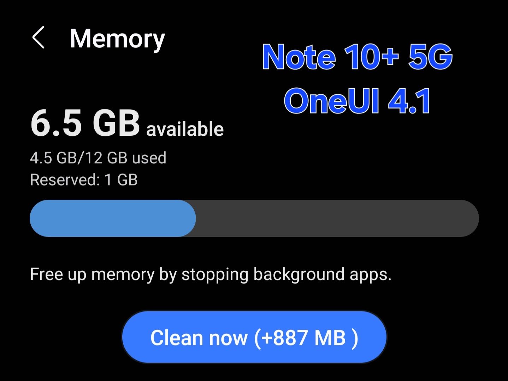Image resolution: width=508 pixels, height=381 pixels.
Task: Tap the words background apps in description
Action: click(322, 274)
